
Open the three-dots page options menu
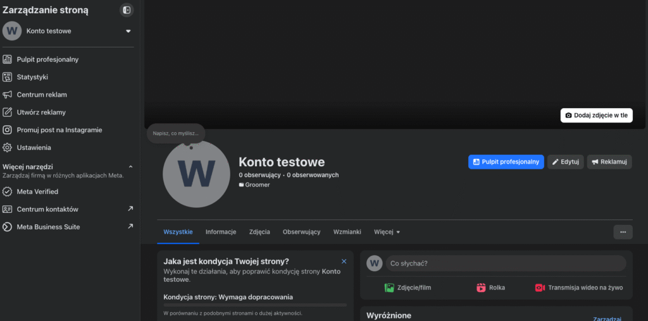623,232
